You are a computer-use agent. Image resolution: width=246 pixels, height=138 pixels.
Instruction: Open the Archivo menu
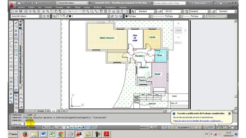[22, 7]
